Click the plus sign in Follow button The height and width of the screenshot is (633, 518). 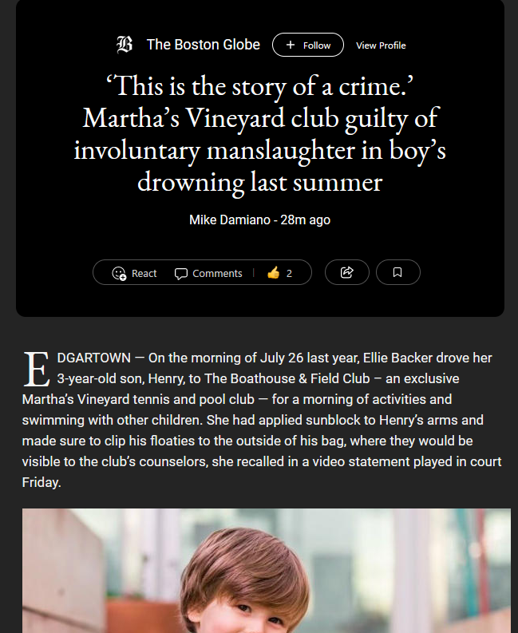pos(291,45)
